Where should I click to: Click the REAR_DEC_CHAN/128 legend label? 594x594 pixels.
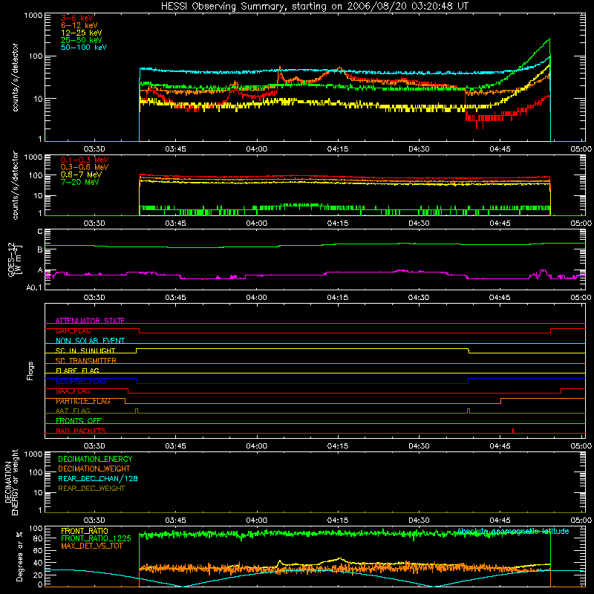98,478
